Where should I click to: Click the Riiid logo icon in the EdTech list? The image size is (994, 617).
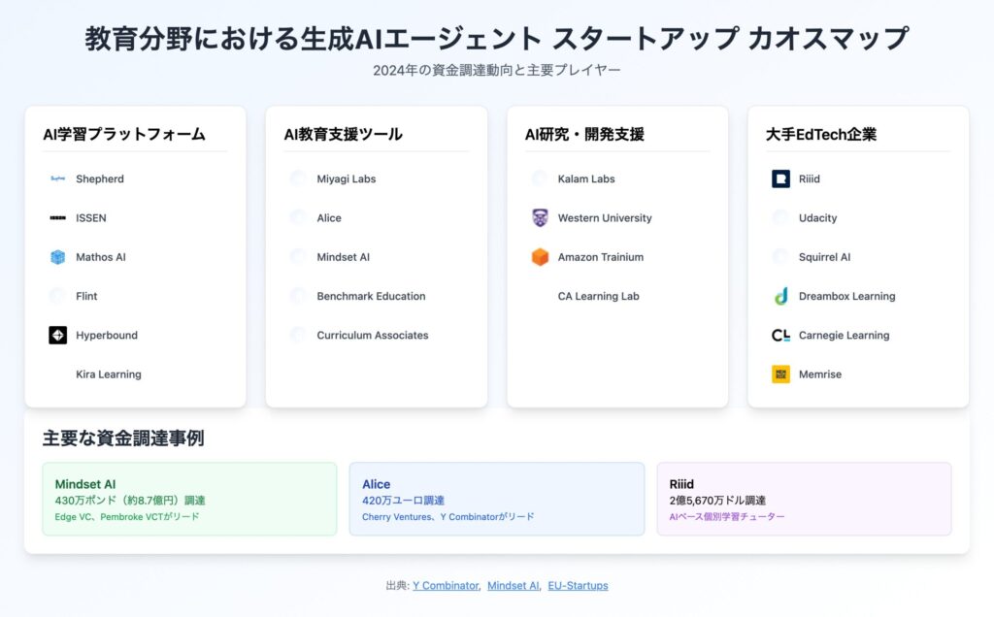(x=780, y=179)
